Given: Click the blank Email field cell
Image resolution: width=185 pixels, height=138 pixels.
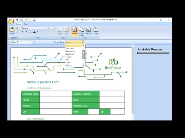Looking at the screenshot, I should [x=112, y=100].
